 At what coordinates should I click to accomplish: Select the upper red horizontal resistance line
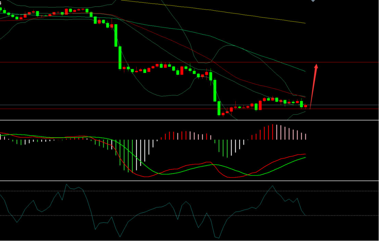pyautogui.click(x=190, y=62)
